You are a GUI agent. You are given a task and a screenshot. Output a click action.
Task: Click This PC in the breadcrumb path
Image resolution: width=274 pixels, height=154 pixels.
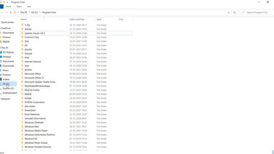(24, 12)
